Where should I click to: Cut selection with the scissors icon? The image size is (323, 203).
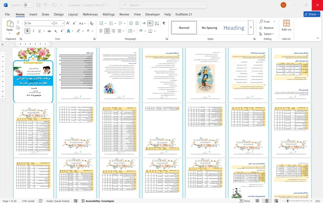tap(18, 22)
